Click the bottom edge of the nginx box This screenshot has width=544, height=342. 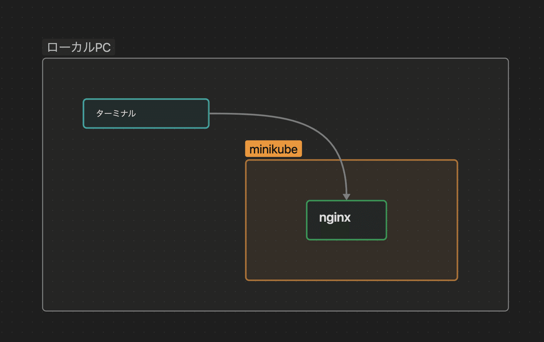click(346, 239)
